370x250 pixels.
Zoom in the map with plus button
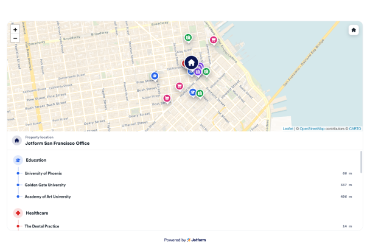tap(15, 29)
